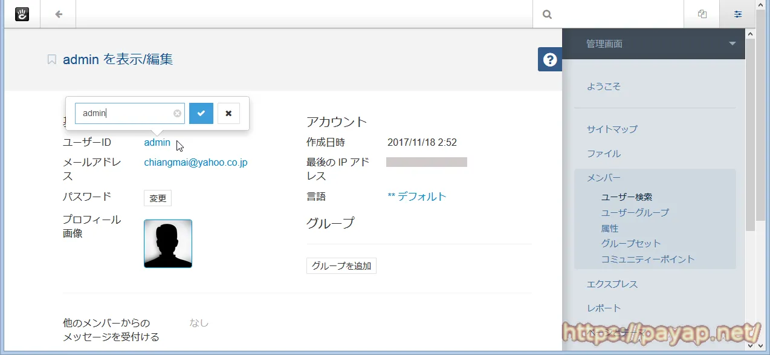Cancel username edit with X button
Screen dimensions: 770x355
click(228, 113)
